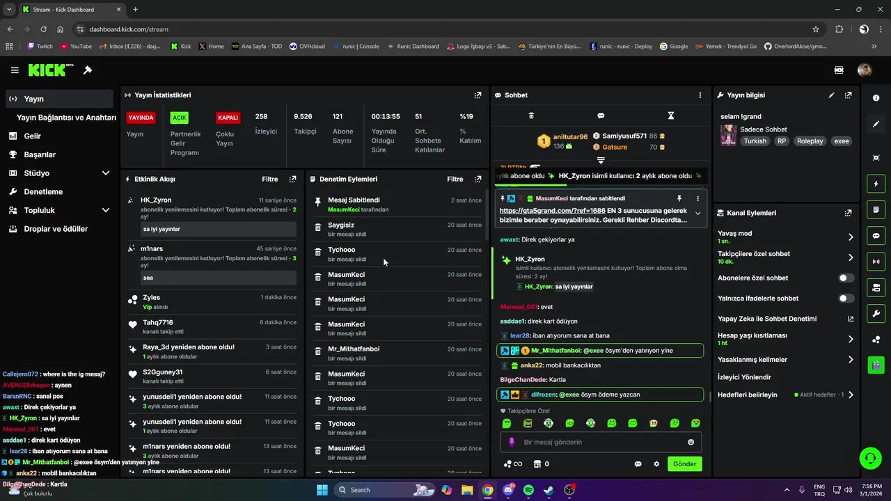
Task: Click the store icon below message box
Action: pyautogui.click(x=537, y=464)
